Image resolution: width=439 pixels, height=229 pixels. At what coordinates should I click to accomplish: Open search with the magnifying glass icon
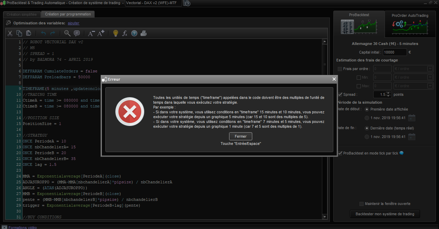[x=67, y=33]
